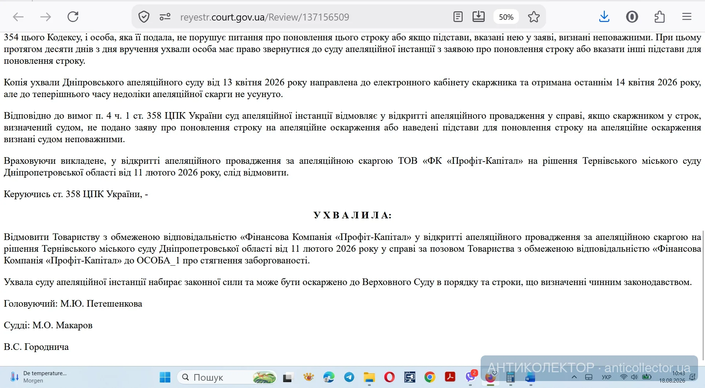Launch Microsoft Edge from the taskbar
705x388 pixels.
coord(329,377)
